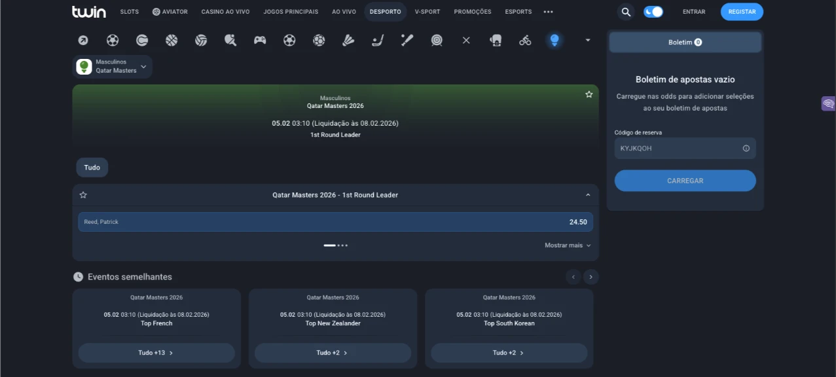The width and height of the screenshot is (836, 377).
Task: Click the Código de reserva input field
Action: [680, 149]
